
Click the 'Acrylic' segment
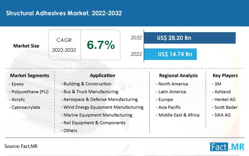click(18, 100)
